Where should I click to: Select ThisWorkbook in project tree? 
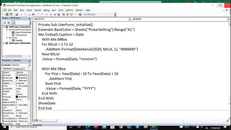19,35
